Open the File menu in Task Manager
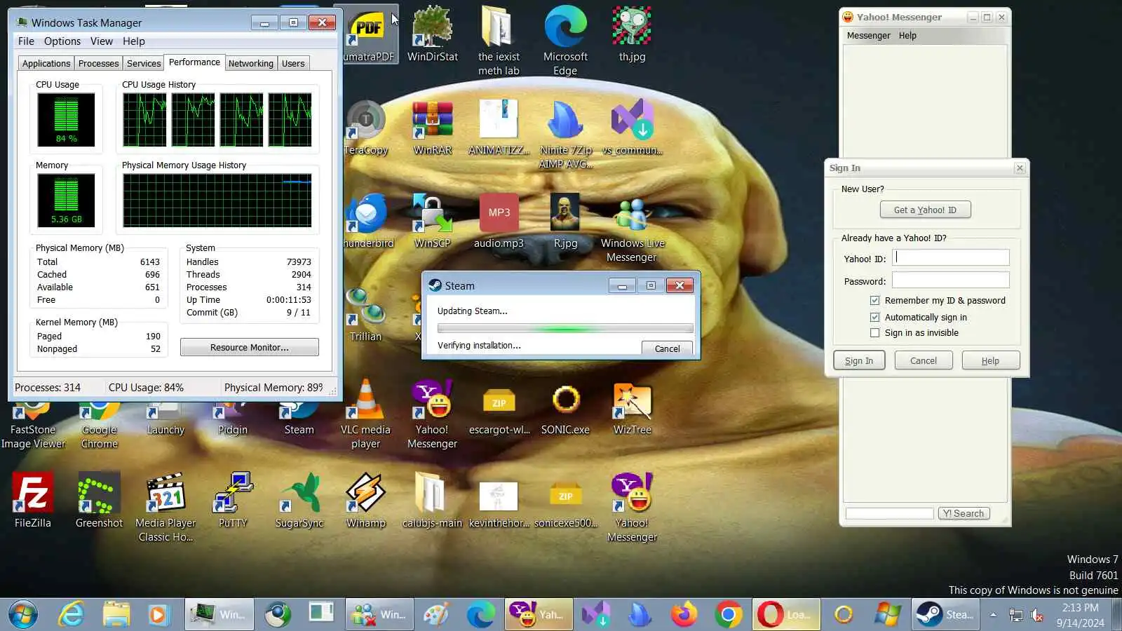The width and height of the screenshot is (1122, 631). (26, 41)
